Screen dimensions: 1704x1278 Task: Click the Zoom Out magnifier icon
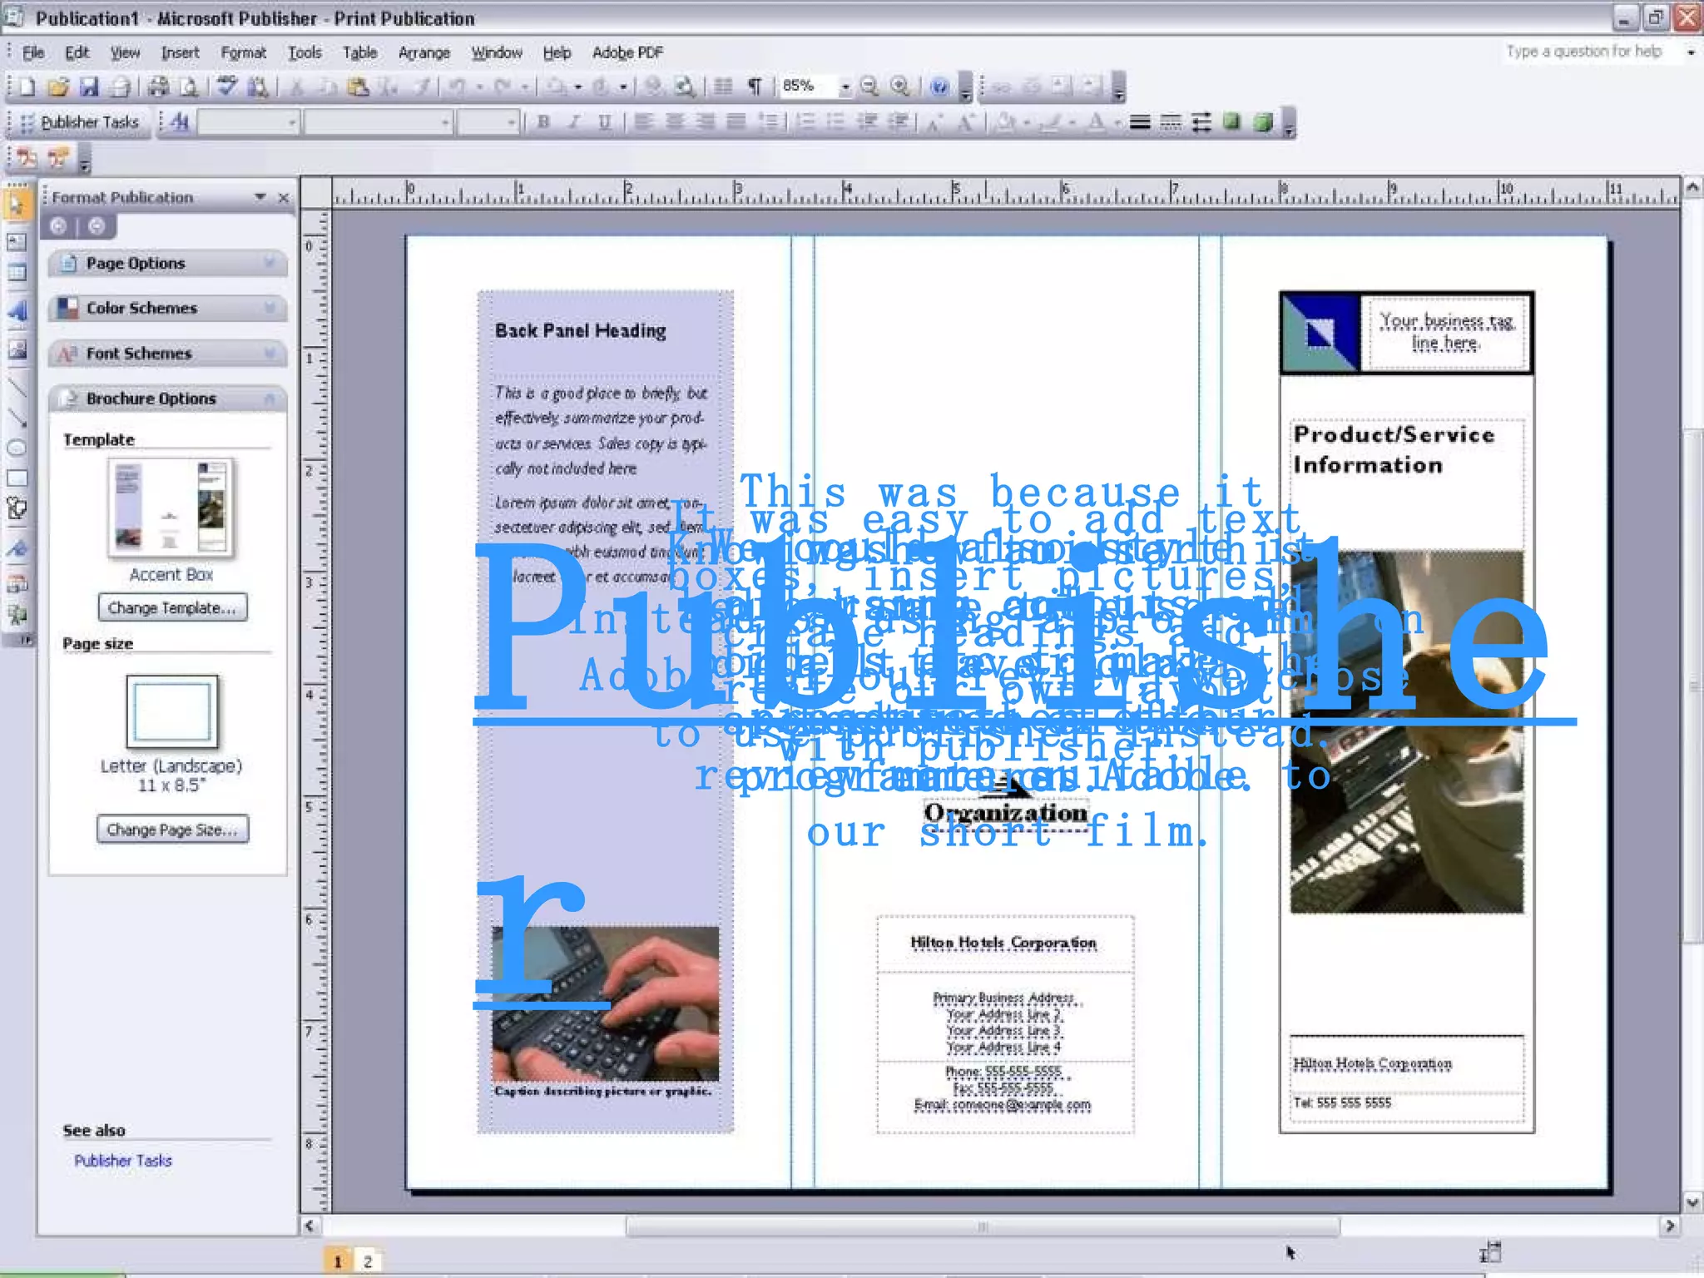click(869, 87)
